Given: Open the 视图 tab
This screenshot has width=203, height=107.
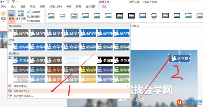Looking at the screenshot, I should (78, 7).
